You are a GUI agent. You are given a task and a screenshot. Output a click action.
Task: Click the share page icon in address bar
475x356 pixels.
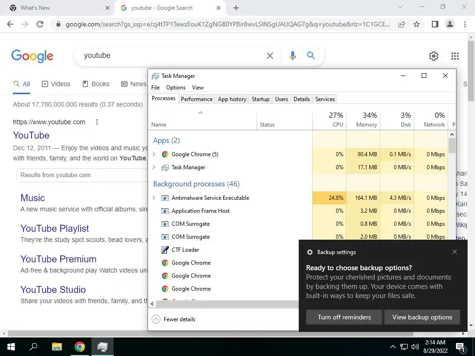[402, 24]
